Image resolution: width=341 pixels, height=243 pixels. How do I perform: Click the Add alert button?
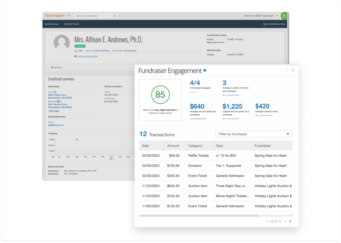click(x=57, y=67)
